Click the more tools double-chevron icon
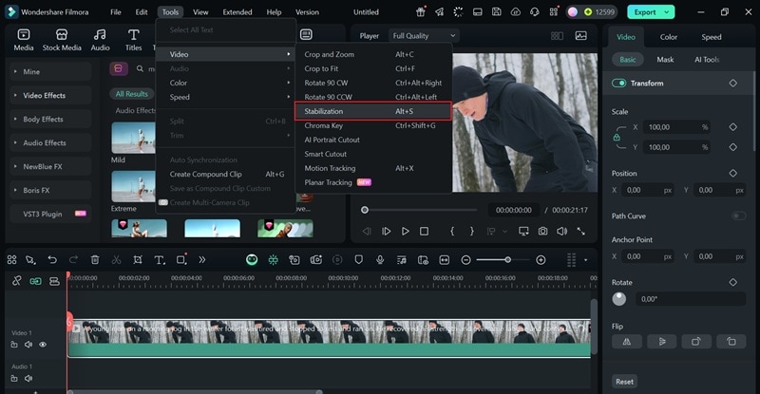The width and height of the screenshot is (760, 394). (x=202, y=260)
